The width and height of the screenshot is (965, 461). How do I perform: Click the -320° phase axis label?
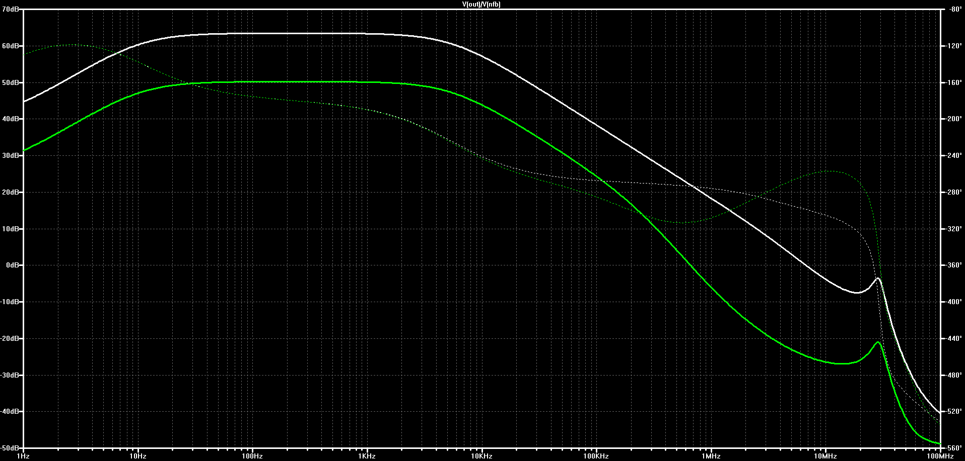pyautogui.click(x=953, y=229)
